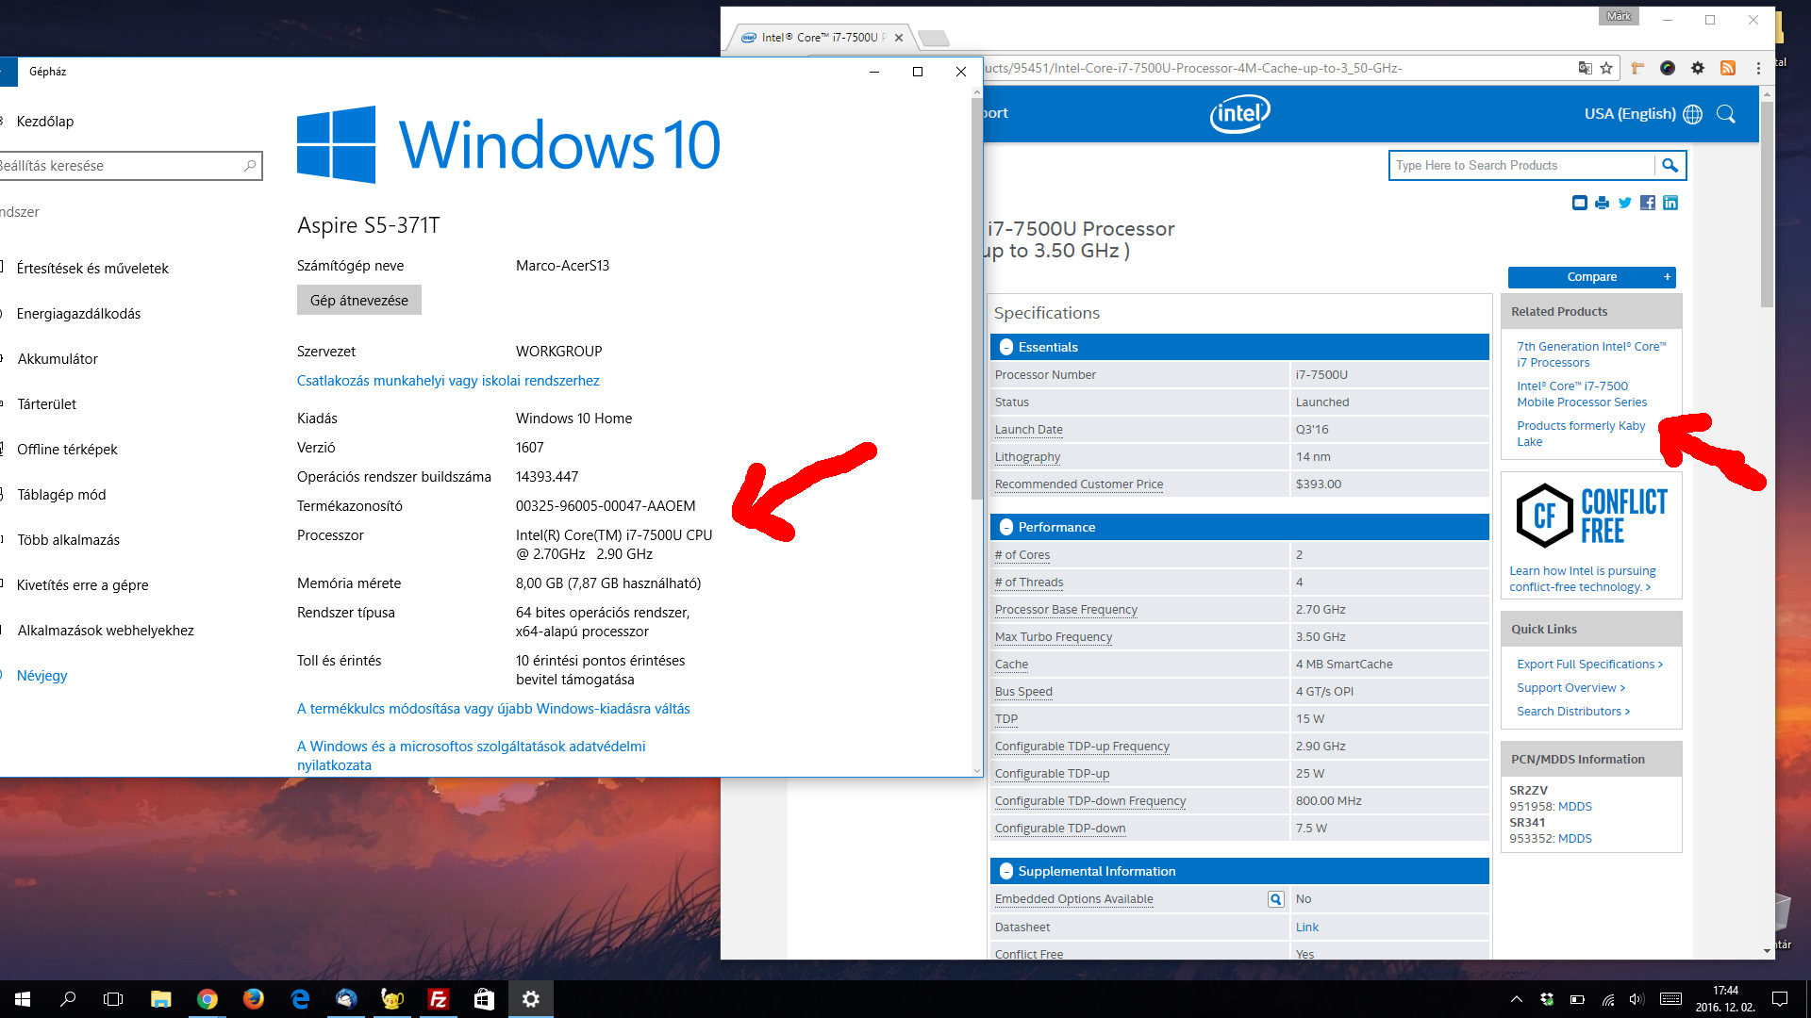This screenshot has width=1811, height=1018.
Task: Click the Intel Core i7-7500U browser tab
Action: tap(821, 38)
